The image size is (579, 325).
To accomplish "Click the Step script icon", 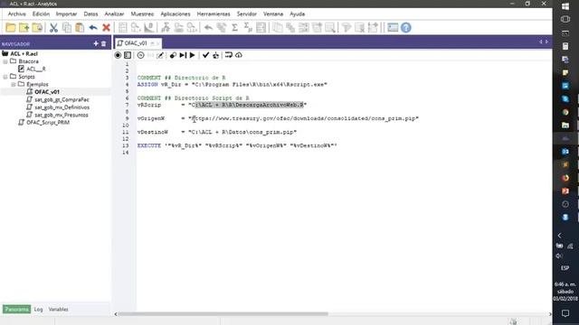I will point(183,55).
